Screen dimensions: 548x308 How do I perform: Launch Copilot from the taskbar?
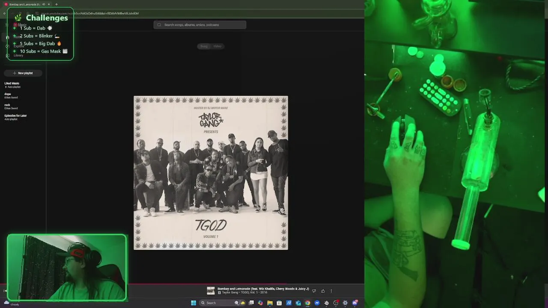coord(260,303)
